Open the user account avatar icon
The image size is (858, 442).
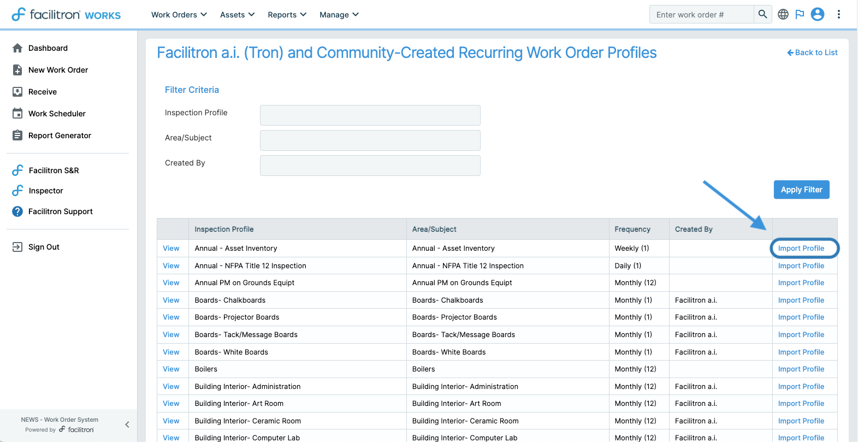coord(818,14)
